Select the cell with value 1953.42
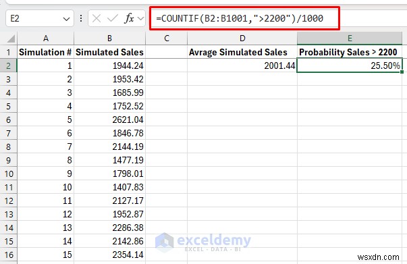The image size is (407, 264). pyautogui.click(x=109, y=79)
